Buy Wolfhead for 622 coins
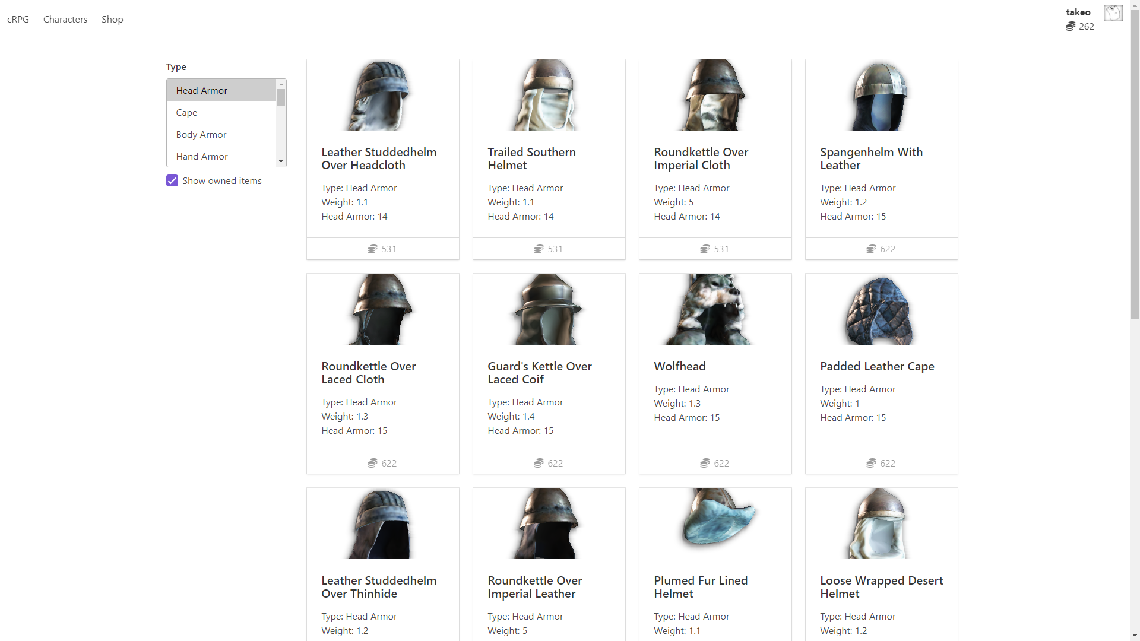 [x=715, y=463]
